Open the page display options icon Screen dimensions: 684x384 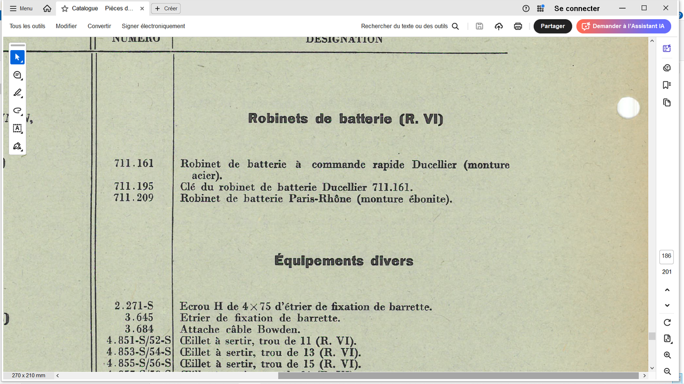pos(667,339)
